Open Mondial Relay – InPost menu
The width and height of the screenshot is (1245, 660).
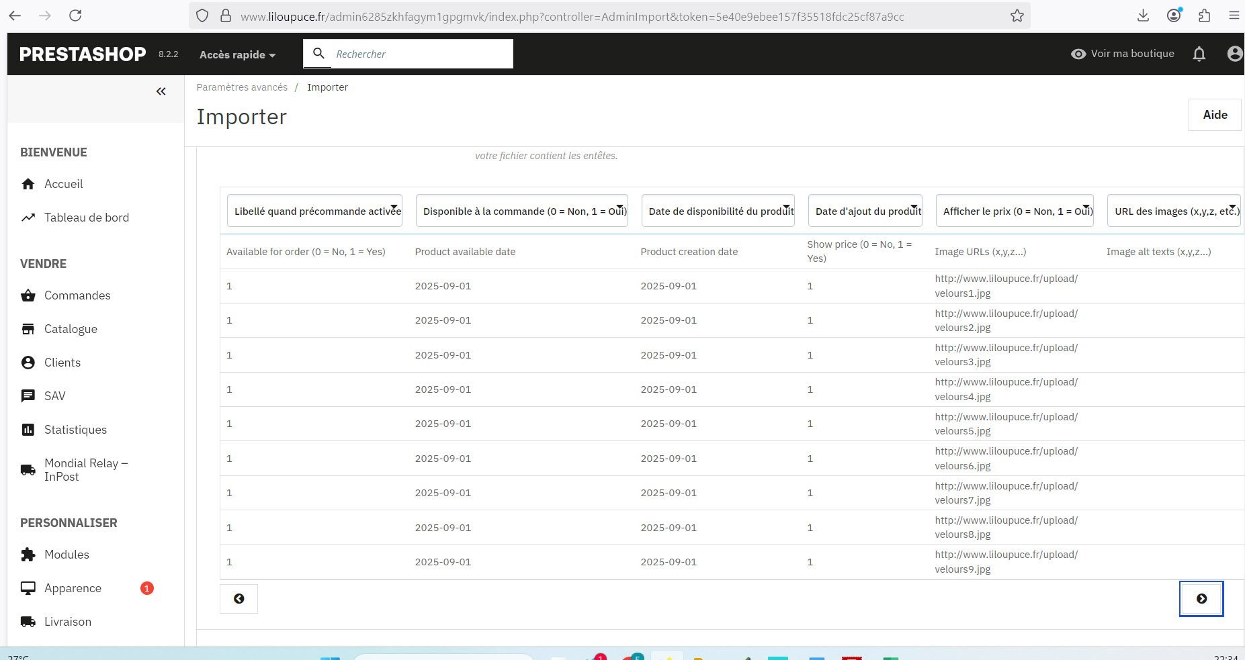[x=85, y=470]
